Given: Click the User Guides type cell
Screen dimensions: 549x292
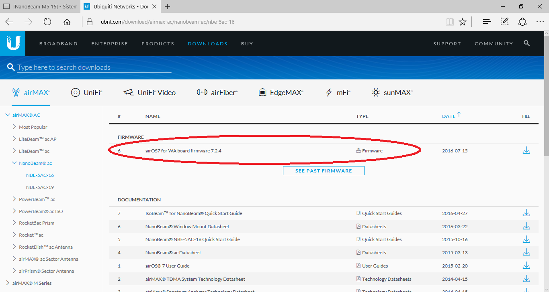Looking at the screenshot, I should pos(375,266).
